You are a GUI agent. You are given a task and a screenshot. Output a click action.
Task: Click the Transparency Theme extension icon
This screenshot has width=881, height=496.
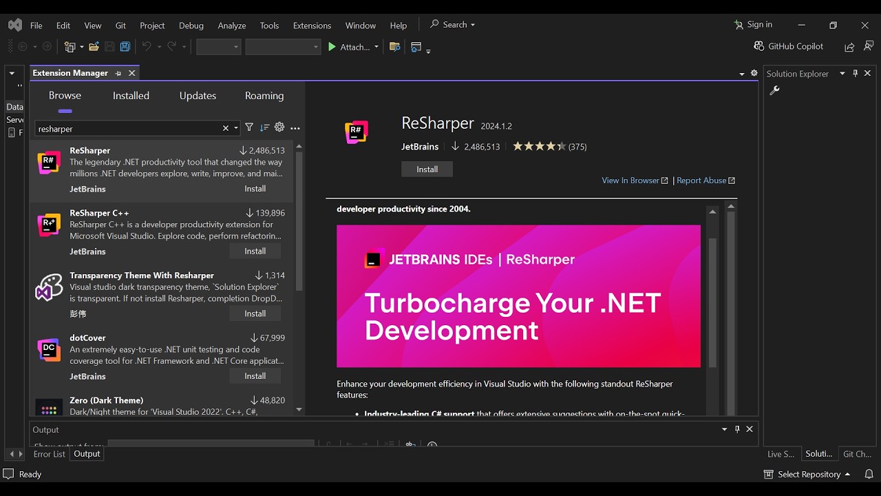[49, 287]
